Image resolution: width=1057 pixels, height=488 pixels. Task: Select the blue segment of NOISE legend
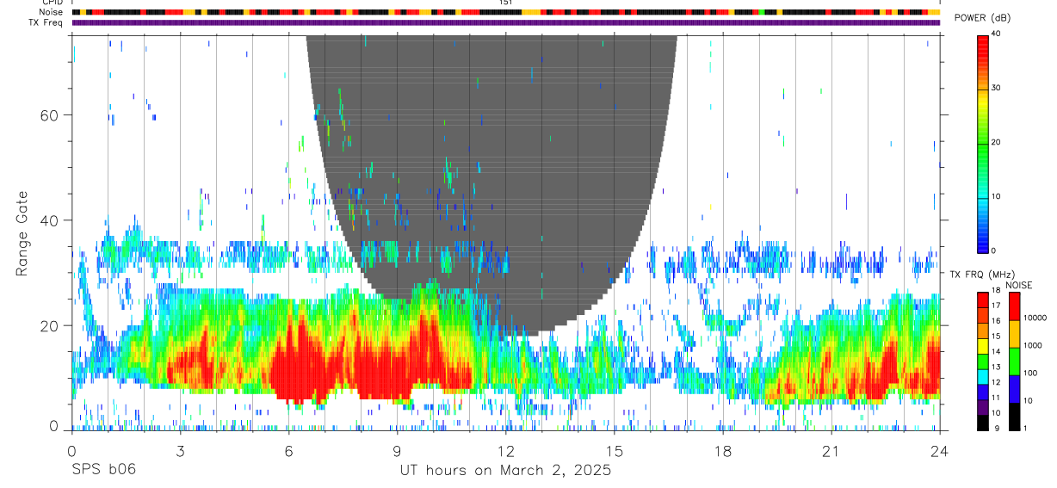pyautogui.click(x=1014, y=389)
